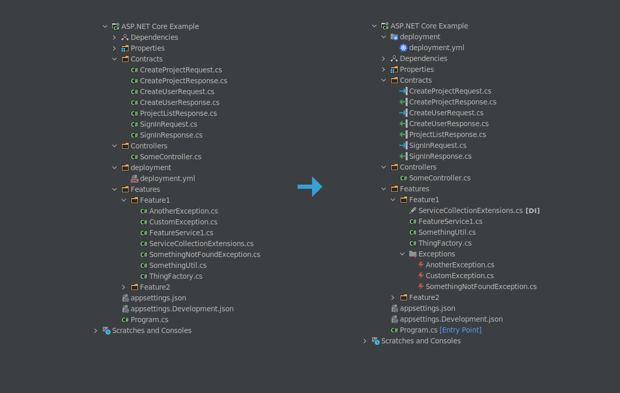Select CreateProjectRequest.cs in the left tree
This screenshot has height=393, width=620.
pyautogui.click(x=181, y=70)
